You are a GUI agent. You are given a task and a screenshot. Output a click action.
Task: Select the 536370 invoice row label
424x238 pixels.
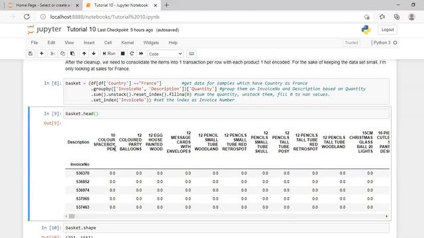click(82, 173)
